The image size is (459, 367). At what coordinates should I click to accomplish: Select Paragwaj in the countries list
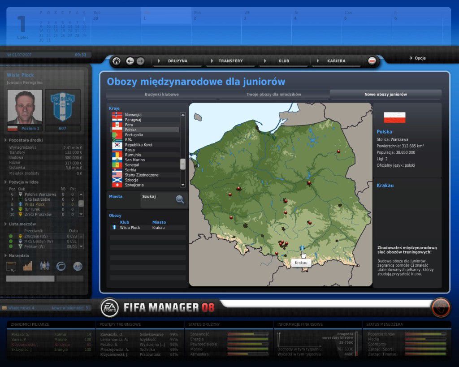pos(145,120)
